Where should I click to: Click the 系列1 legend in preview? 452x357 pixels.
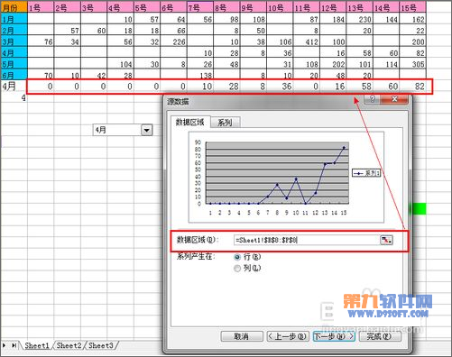coord(366,173)
